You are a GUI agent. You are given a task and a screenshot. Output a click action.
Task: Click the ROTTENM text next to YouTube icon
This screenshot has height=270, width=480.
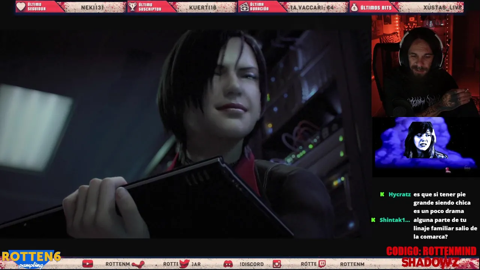[x=117, y=264]
